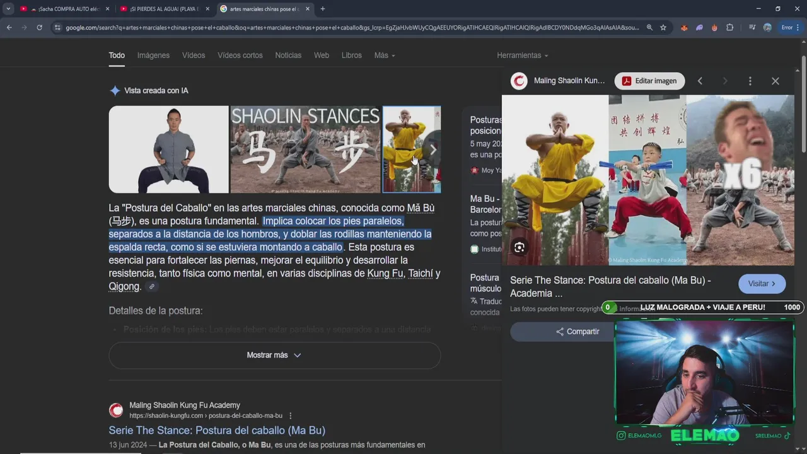Search inside image with Lens icon
Image resolution: width=807 pixels, height=454 pixels.
point(520,248)
